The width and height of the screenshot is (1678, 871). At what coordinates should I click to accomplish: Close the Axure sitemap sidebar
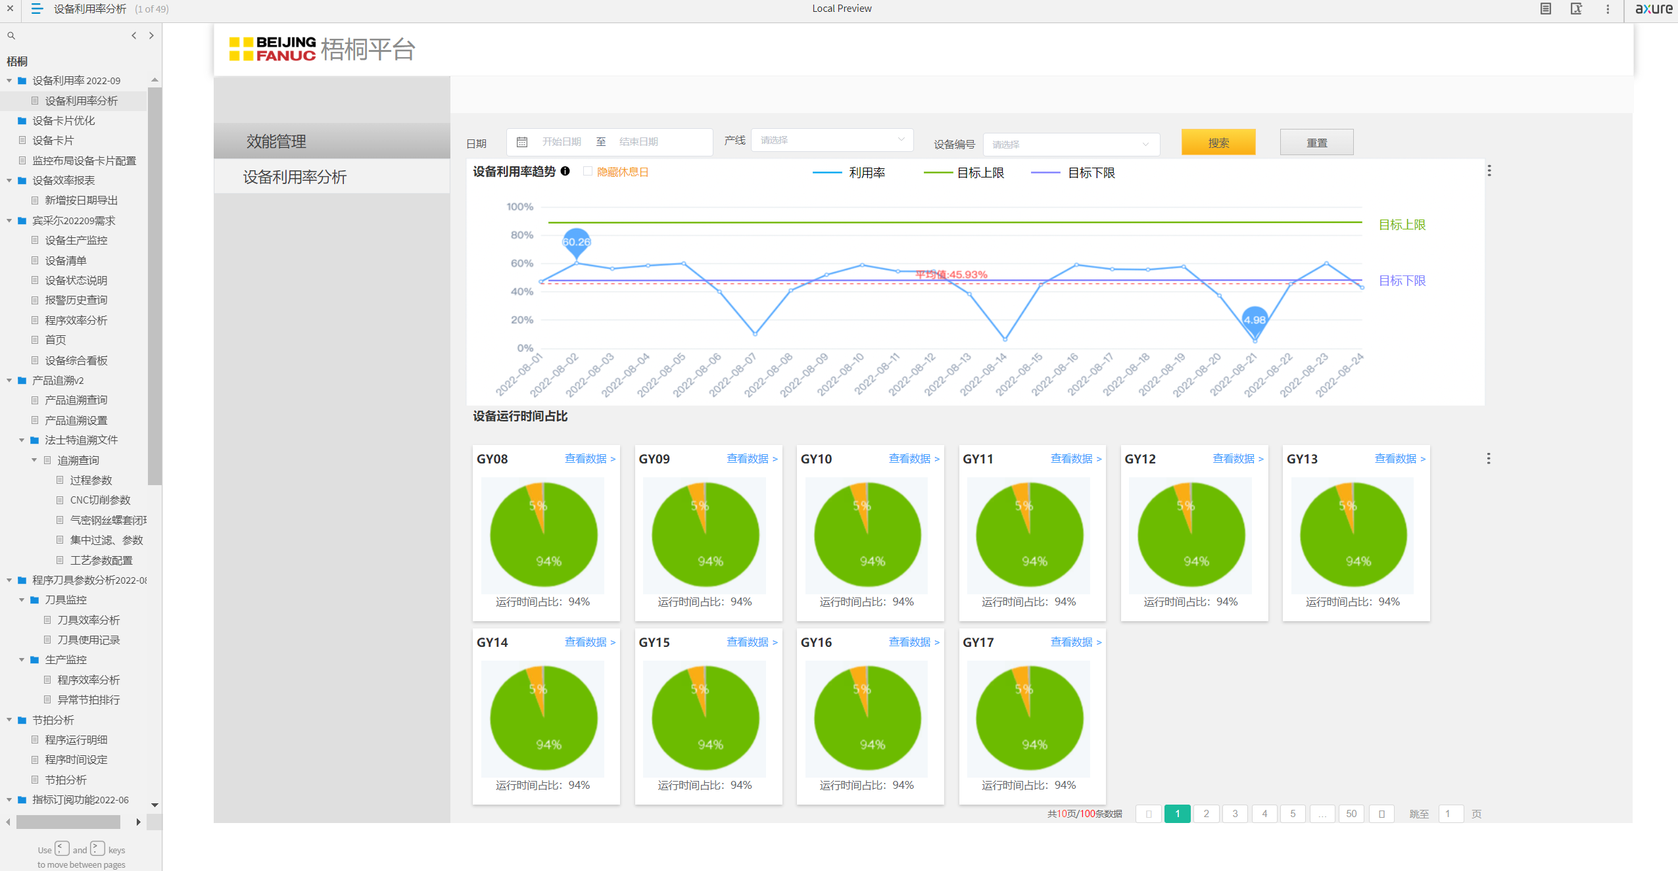pos(10,9)
